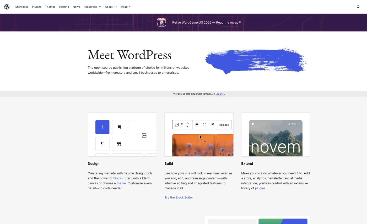The image size is (367, 224).
Task: Click the Build heading
Action: point(169,164)
